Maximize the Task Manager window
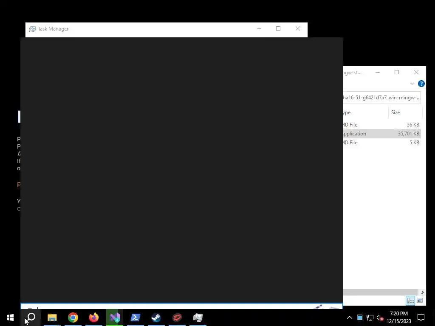The image size is (435, 326). pyautogui.click(x=278, y=28)
